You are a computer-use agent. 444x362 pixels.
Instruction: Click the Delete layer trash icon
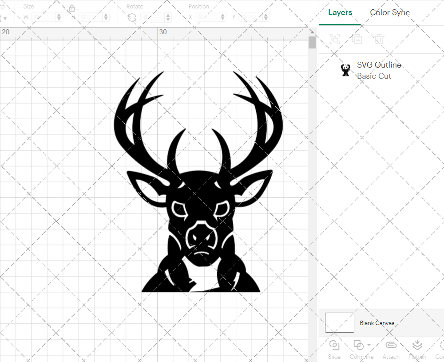click(x=379, y=40)
